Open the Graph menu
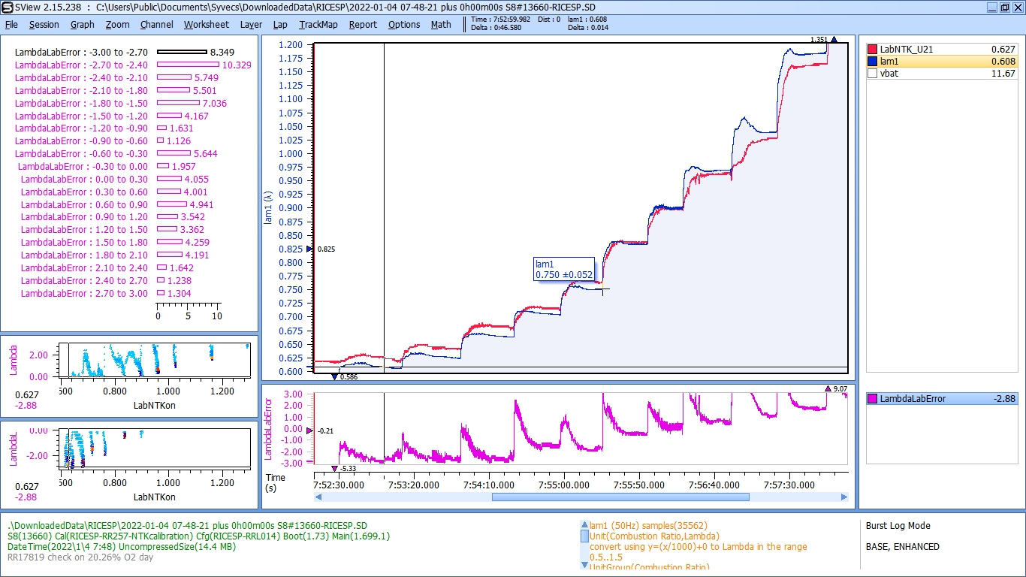Image resolution: width=1026 pixels, height=577 pixels. [83, 24]
